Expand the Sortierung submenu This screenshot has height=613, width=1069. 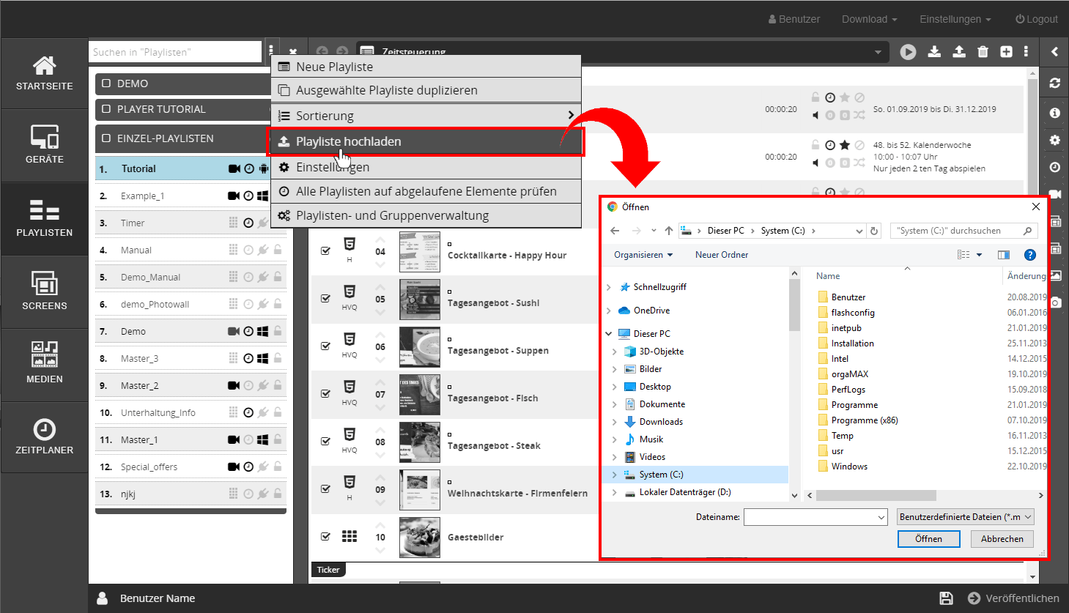coord(426,116)
